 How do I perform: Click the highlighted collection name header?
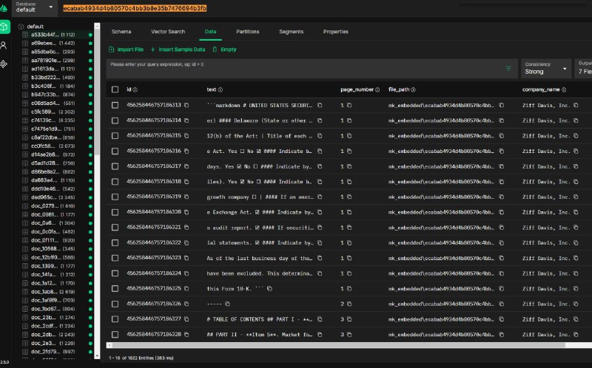(x=135, y=8)
